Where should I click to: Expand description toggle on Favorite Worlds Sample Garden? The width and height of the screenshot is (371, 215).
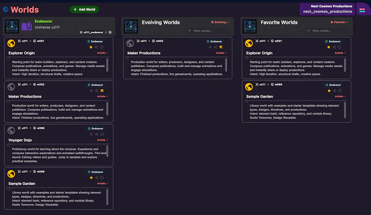coord(246,101)
